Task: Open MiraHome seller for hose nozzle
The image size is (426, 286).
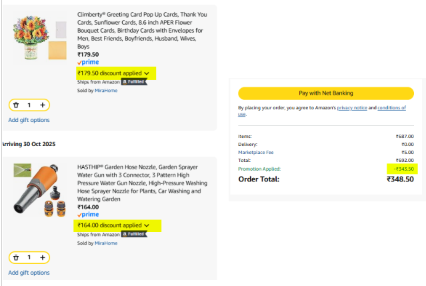Action: pos(106,243)
